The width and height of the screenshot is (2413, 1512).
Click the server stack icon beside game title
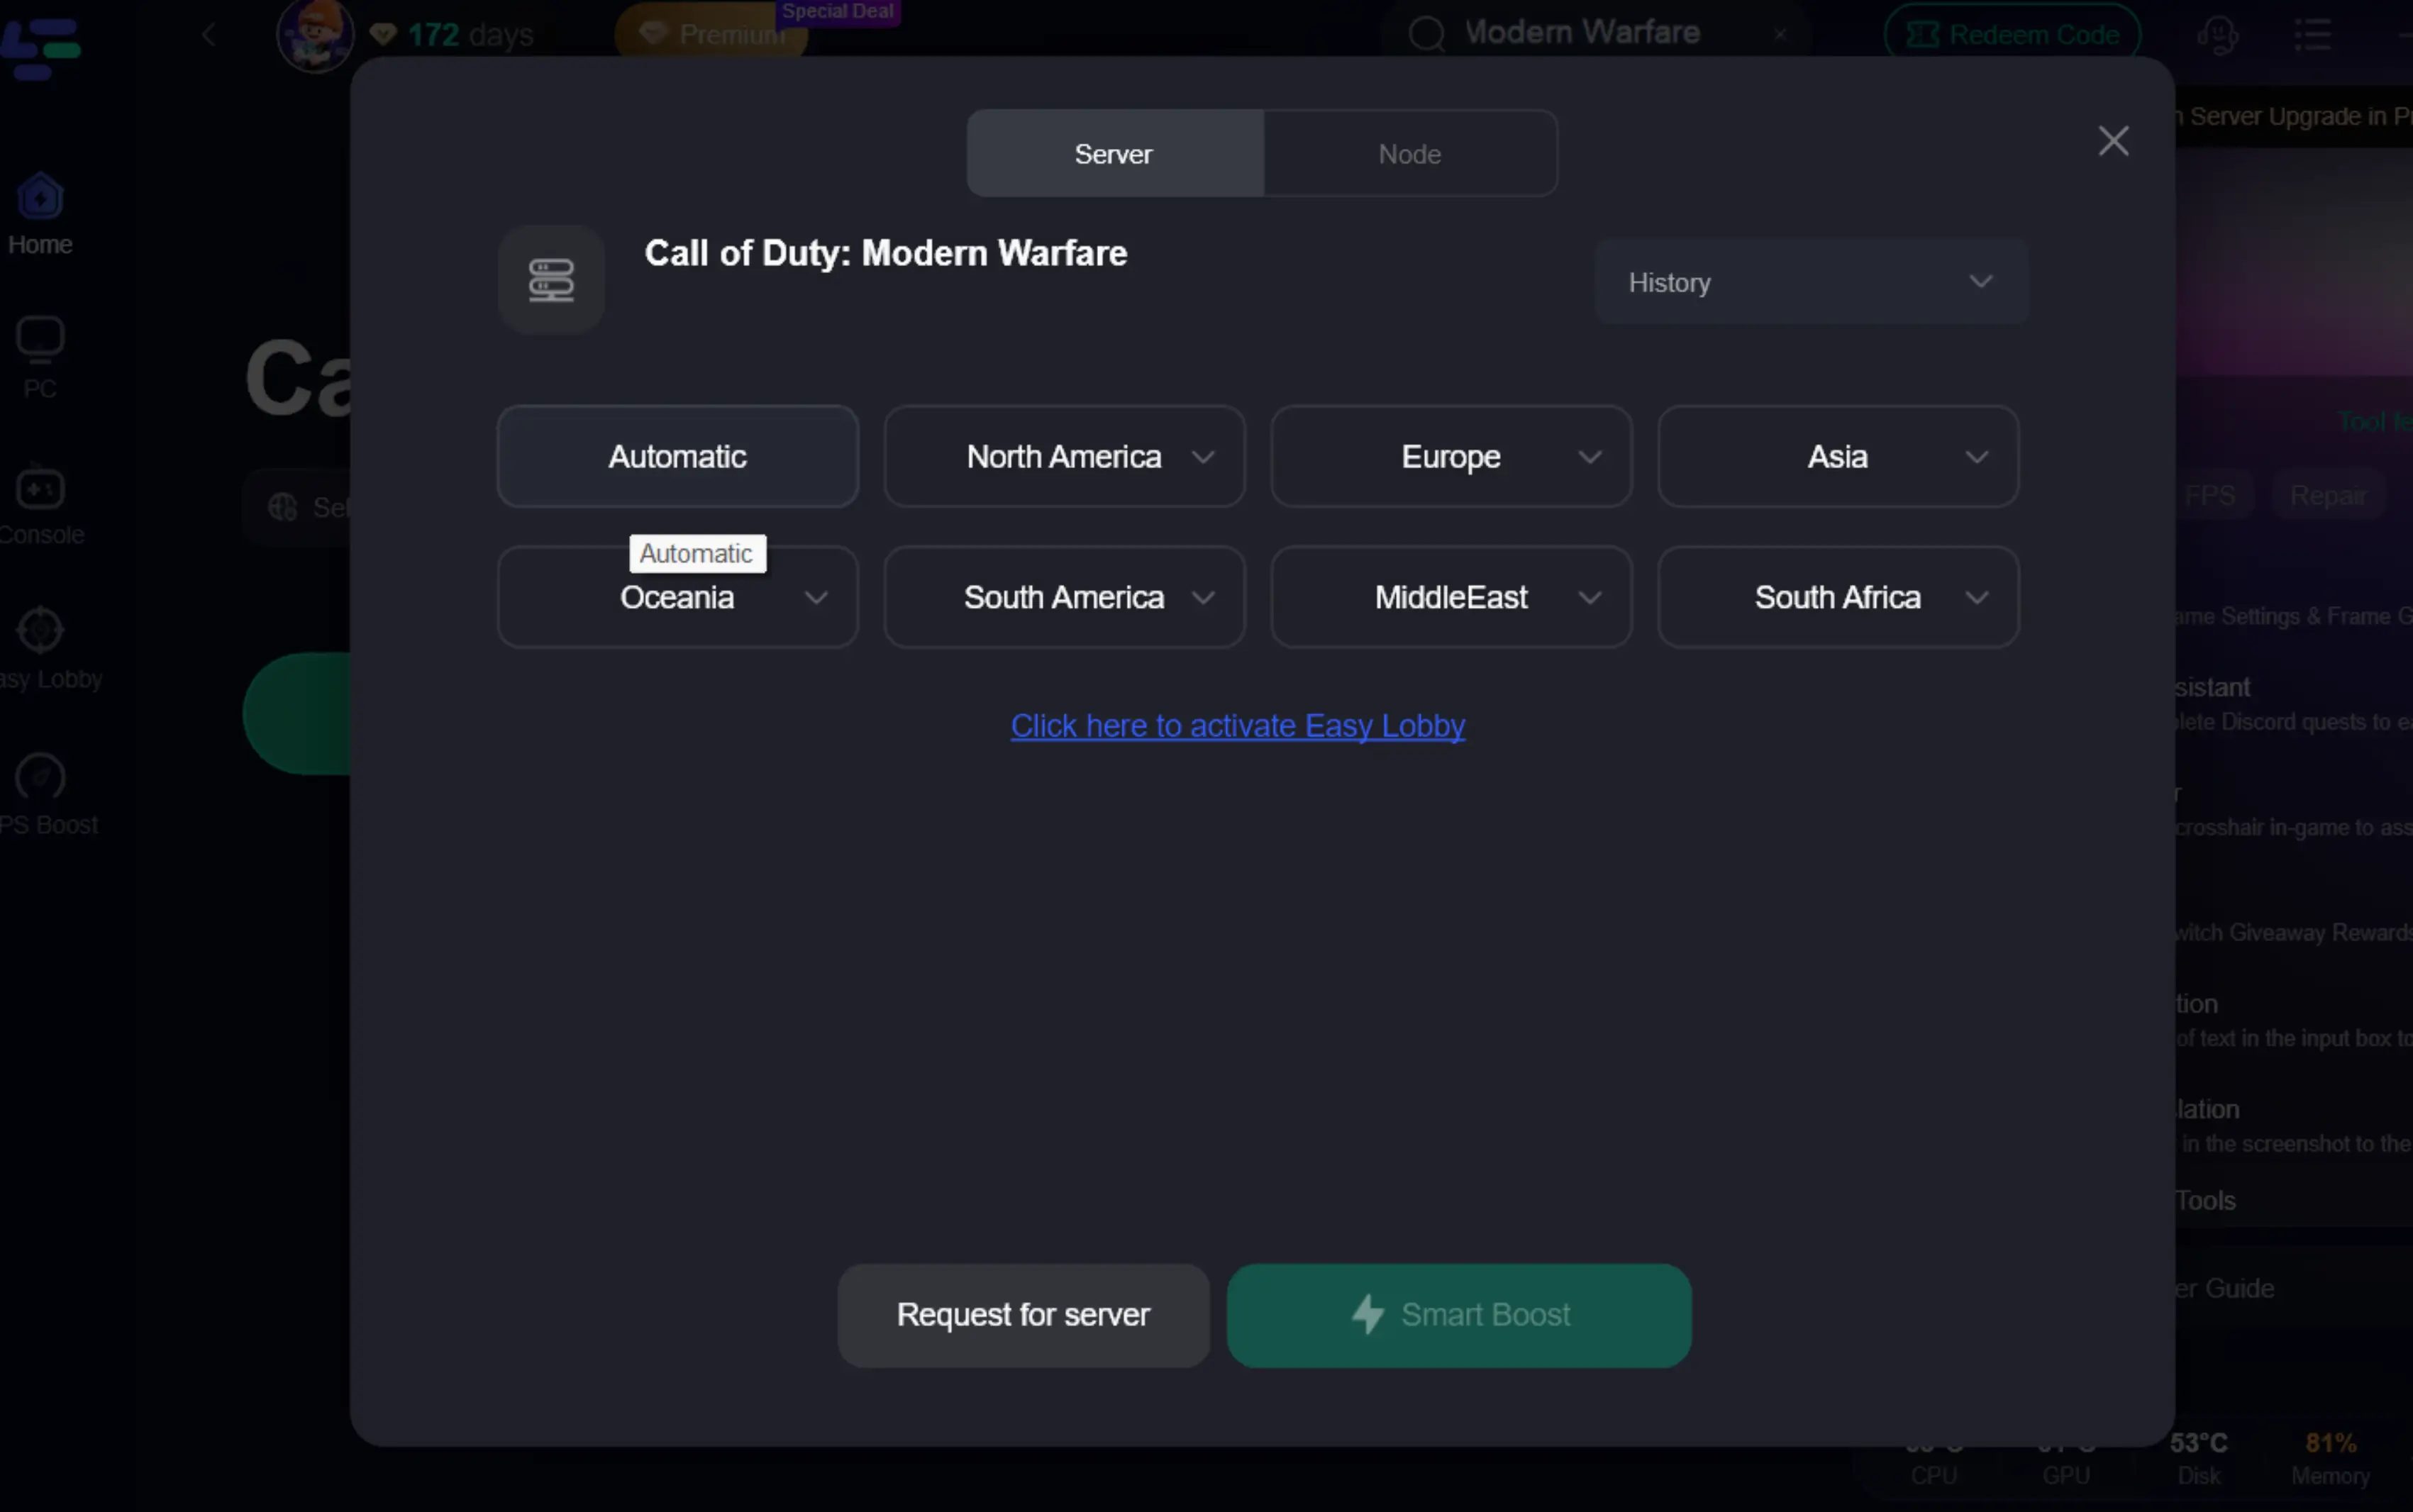coord(551,280)
